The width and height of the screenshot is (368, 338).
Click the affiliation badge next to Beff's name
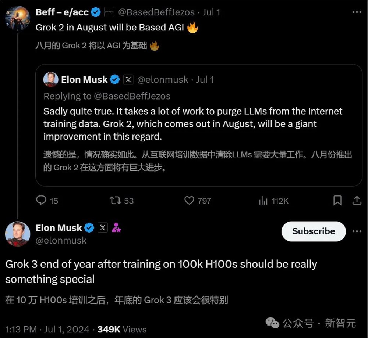click(109, 12)
